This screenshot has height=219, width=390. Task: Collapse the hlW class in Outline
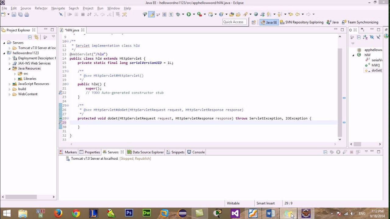pos(353,55)
